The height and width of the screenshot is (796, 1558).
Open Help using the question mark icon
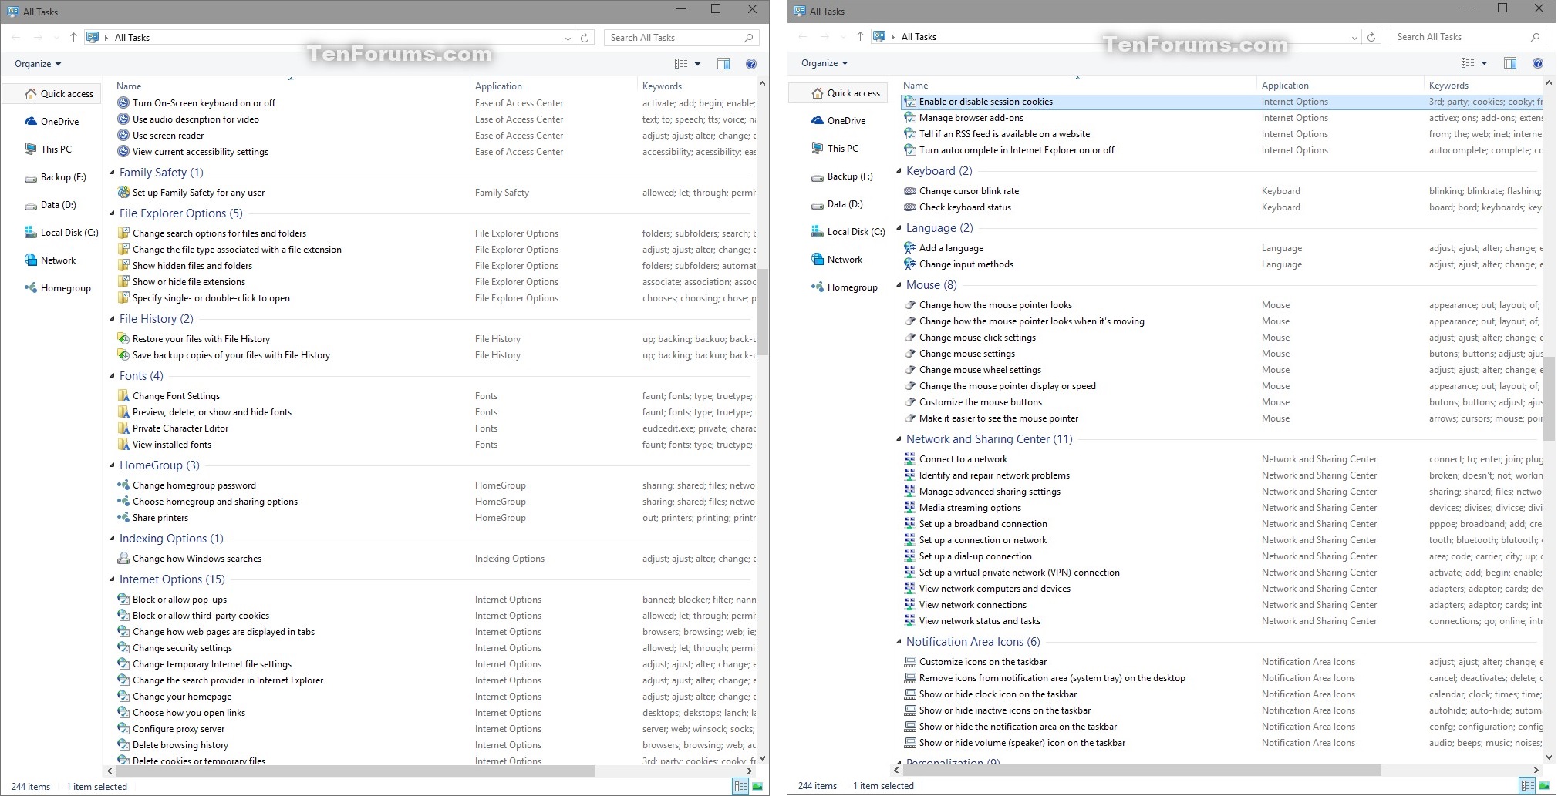tap(751, 64)
